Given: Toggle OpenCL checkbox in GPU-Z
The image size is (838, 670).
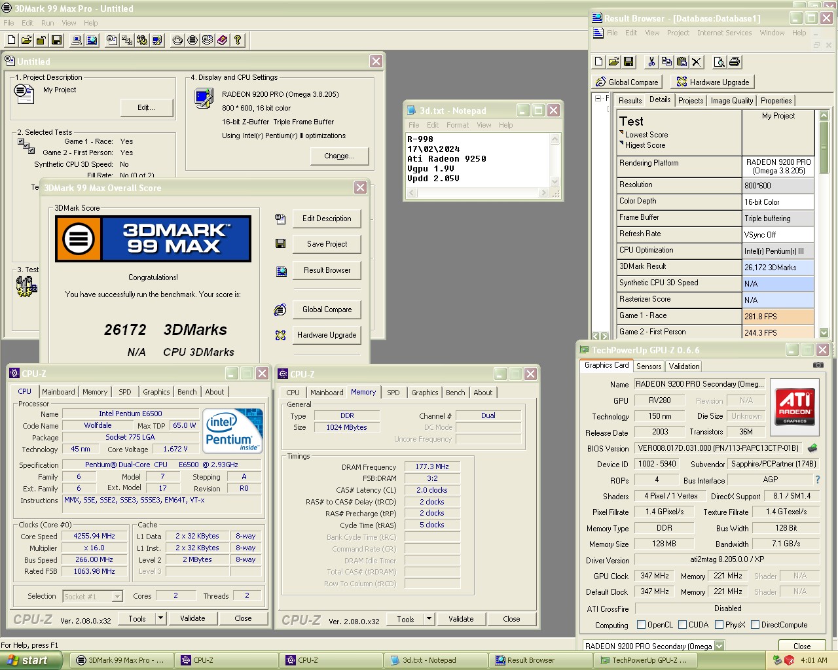Looking at the screenshot, I should (642, 625).
